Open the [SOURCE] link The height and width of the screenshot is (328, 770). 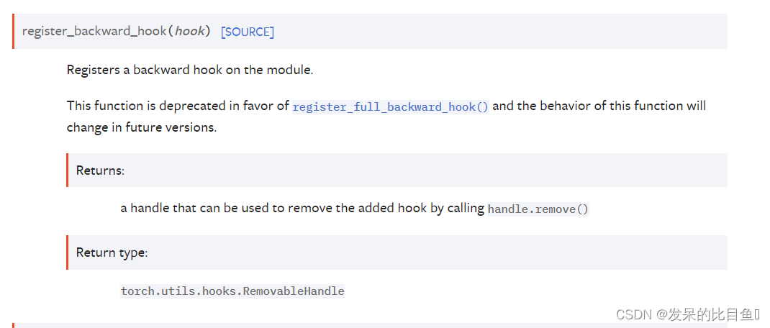248,32
